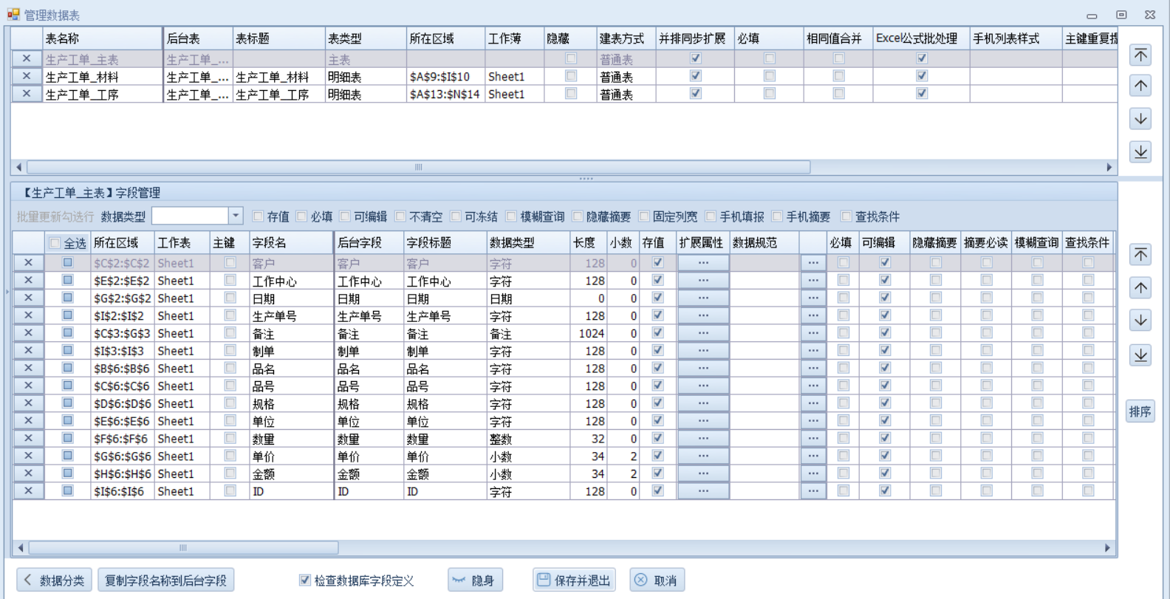This screenshot has height=599, width=1170.
Task: Click move-up arrow beside the field list
Action: click(1140, 287)
